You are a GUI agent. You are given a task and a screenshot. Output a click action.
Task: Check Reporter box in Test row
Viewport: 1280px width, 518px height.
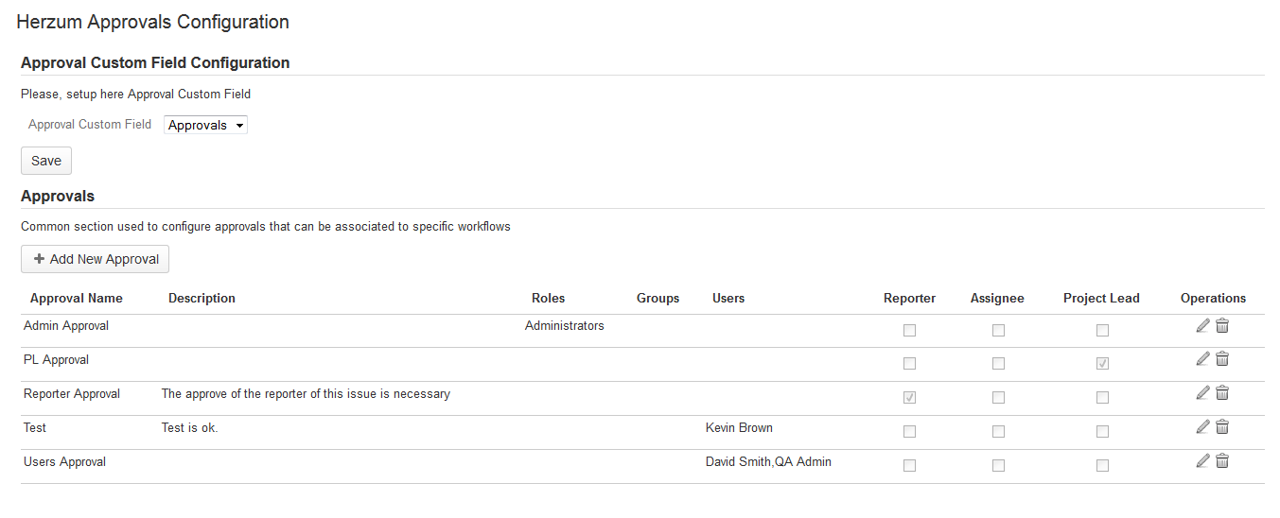point(909,432)
